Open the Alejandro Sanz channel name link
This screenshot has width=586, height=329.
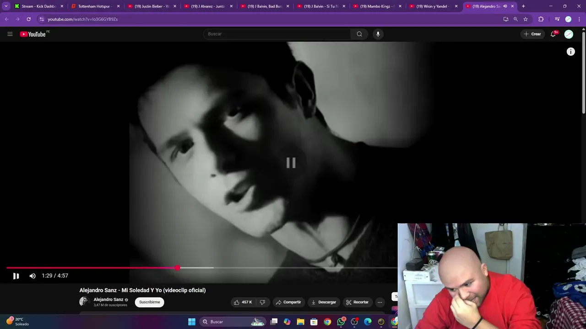coord(109,300)
